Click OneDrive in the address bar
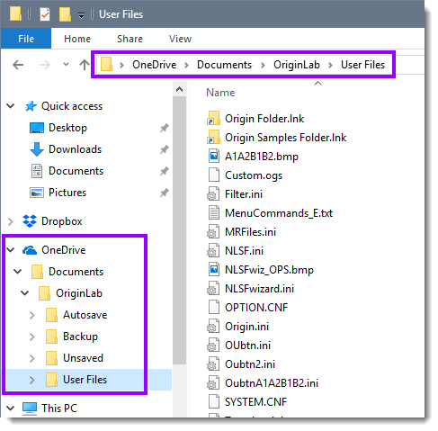 tap(154, 65)
